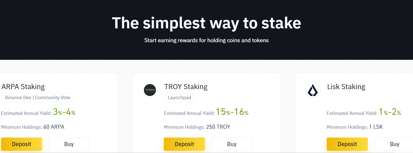Click Minimum Holdings 1 LSK text
Image resolution: width=413 pixels, height=153 pixels.
pyautogui.click(x=355, y=127)
